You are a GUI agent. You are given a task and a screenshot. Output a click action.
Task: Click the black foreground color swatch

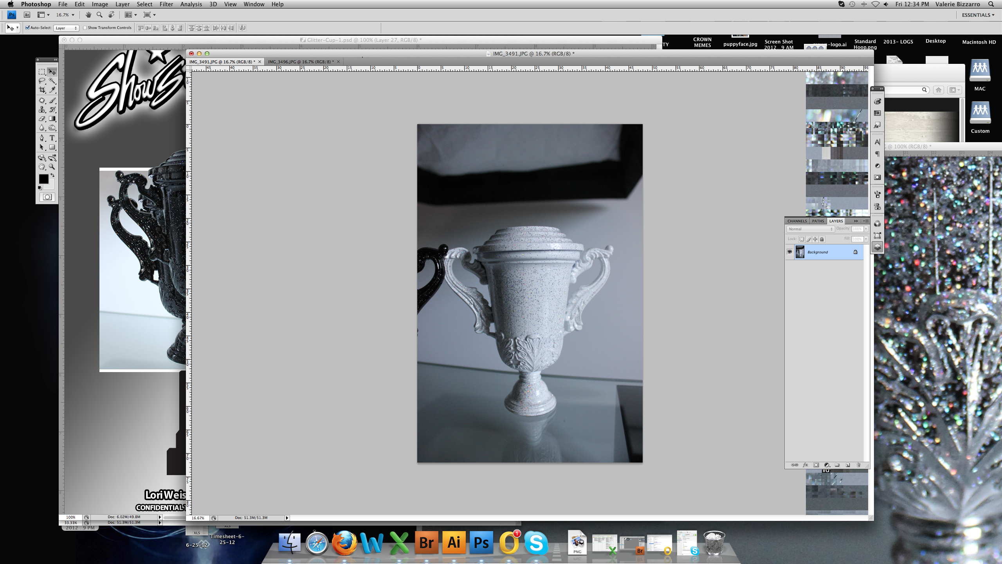click(x=43, y=179)
